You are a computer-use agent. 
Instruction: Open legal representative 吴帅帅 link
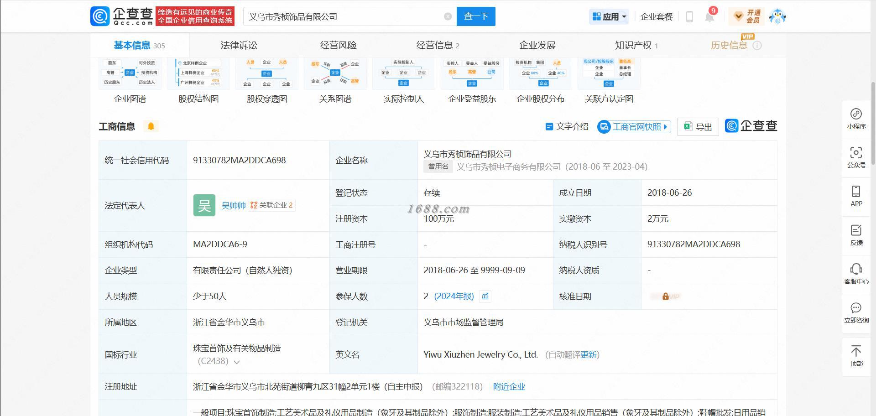coord(233,205)
